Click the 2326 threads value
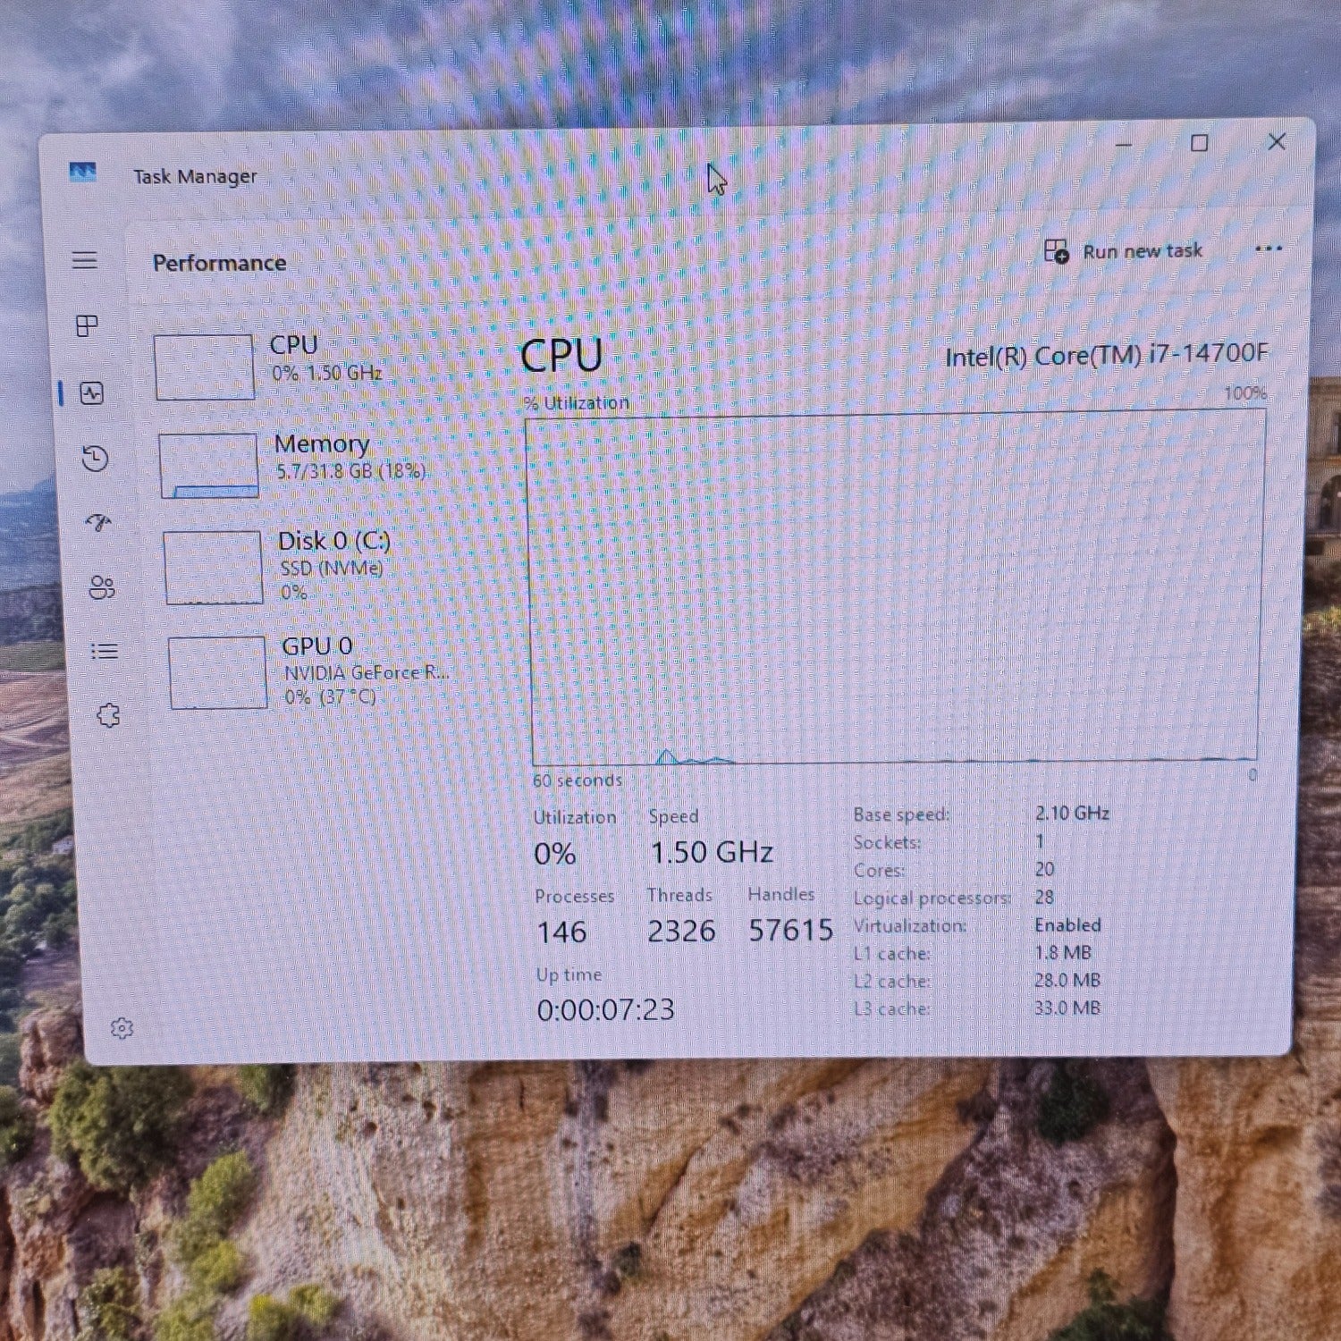 [x=681, y=931]
